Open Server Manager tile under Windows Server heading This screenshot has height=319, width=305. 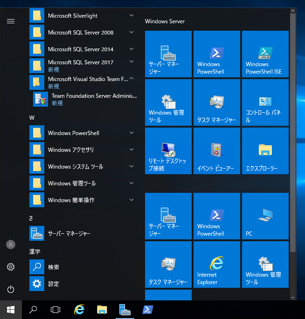pyautogui.click(x=168, y=54)
